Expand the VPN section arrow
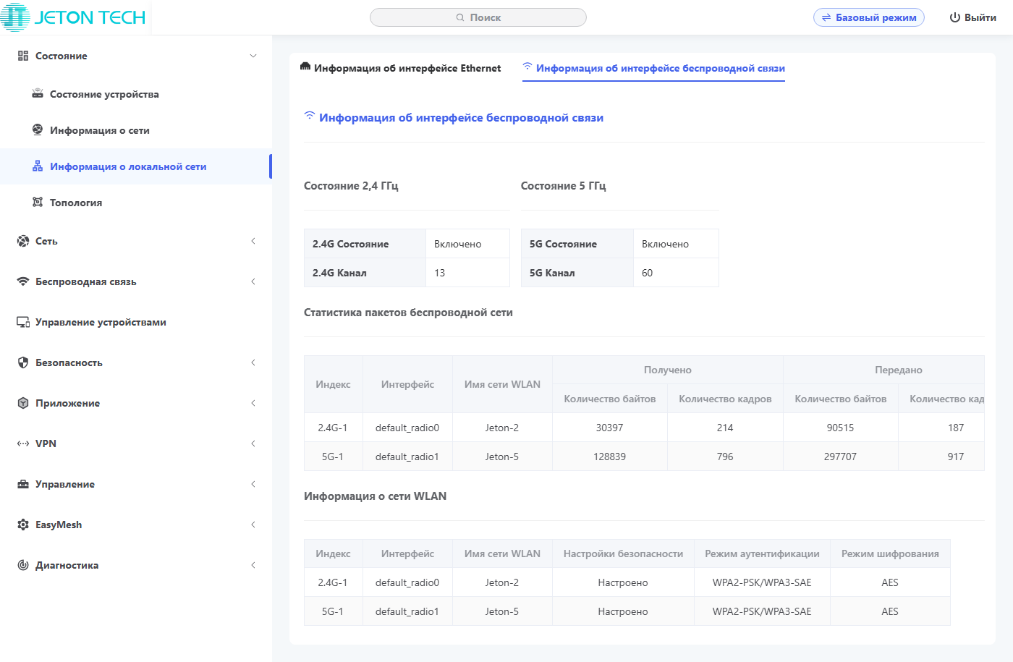1013x662 pixels. 253,444
